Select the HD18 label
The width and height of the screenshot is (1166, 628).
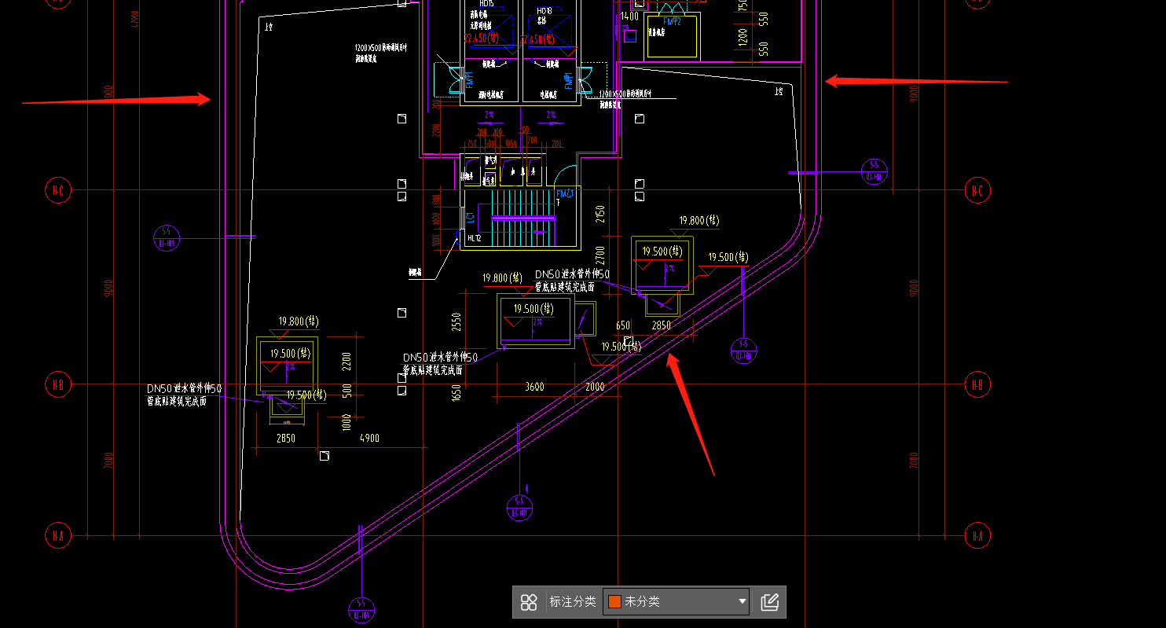point(544,11)
